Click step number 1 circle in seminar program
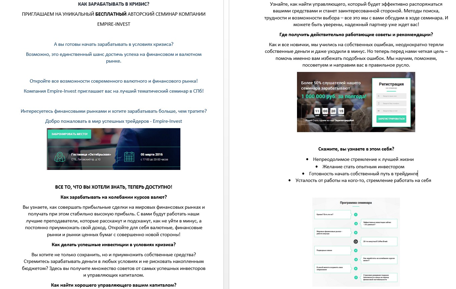Image resolution: width=456 pixels, height=289 pixels. click(356, 214)
